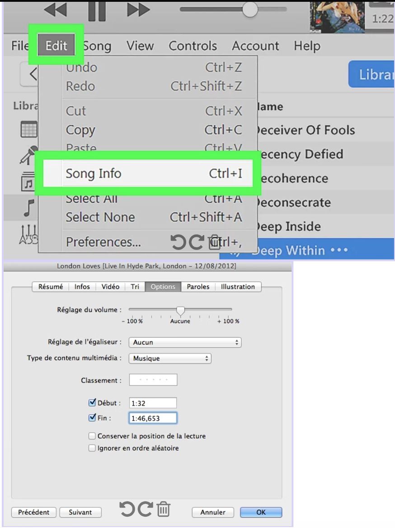Open Genres via the guitar sidebar icon
The width and height of the screenshot is (395, 528).
[x=29, y=235]
